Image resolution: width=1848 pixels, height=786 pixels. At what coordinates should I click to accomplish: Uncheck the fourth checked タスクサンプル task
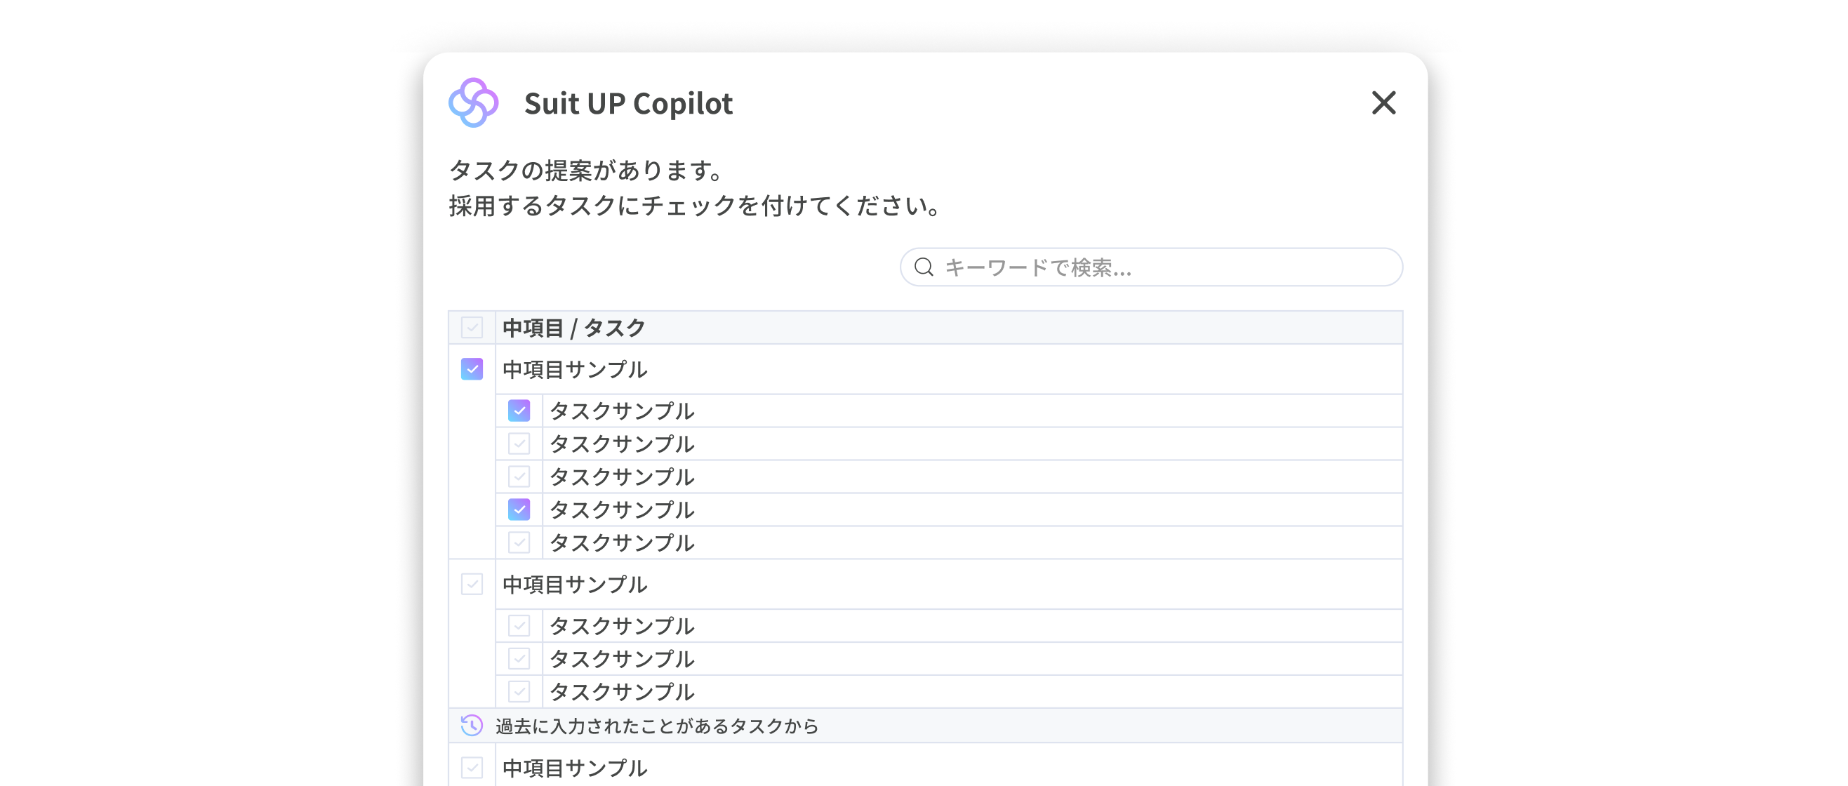(519, 509)
